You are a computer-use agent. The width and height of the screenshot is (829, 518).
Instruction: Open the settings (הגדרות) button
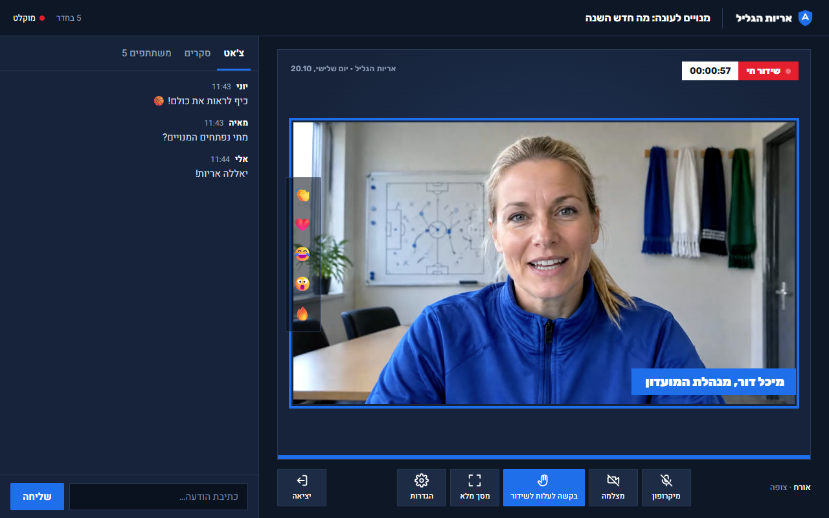pos(422,487)
